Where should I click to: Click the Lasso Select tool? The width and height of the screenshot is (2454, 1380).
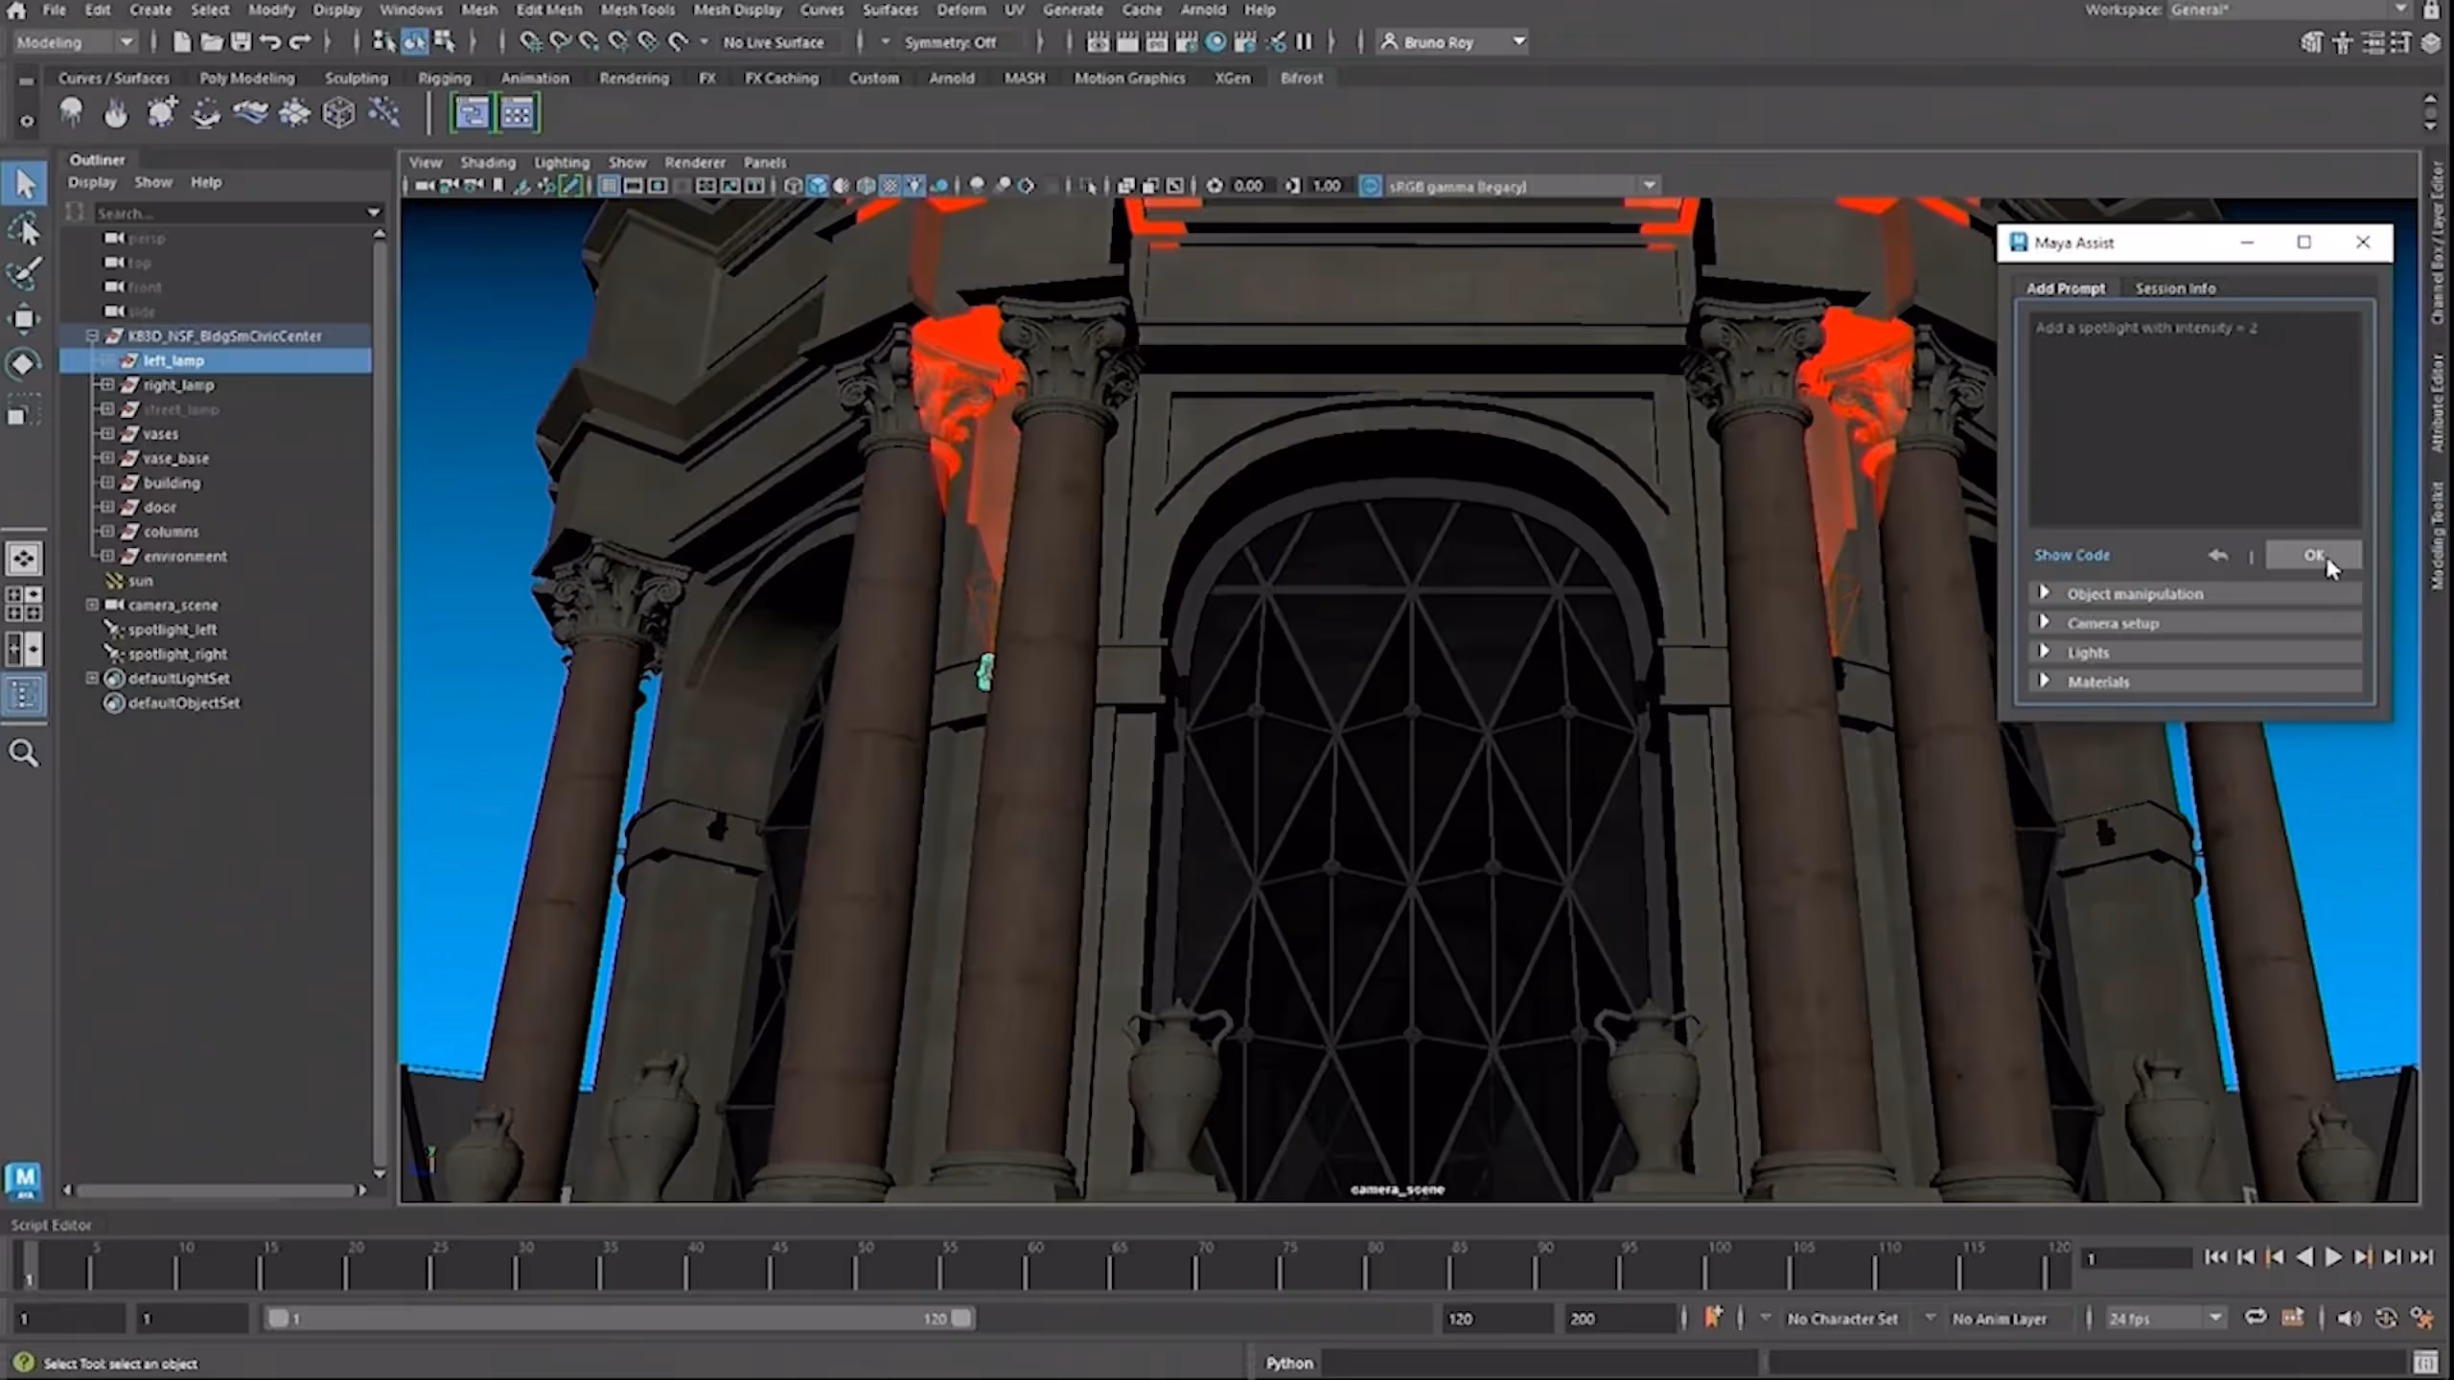pyautogui.click(x=24, y=229)
